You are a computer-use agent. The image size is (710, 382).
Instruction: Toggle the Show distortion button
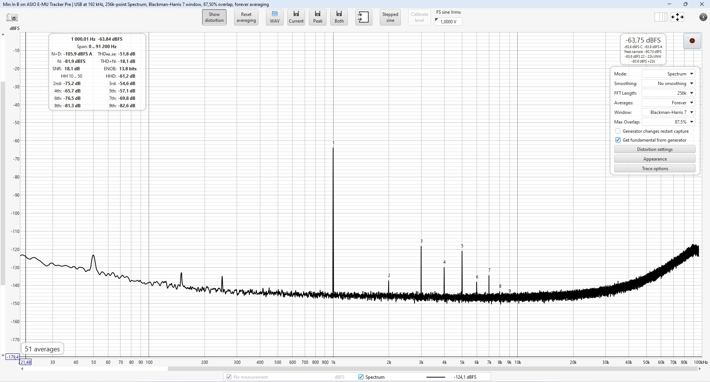(x=214, y=17)
